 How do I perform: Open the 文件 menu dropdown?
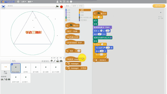[24, 2]
